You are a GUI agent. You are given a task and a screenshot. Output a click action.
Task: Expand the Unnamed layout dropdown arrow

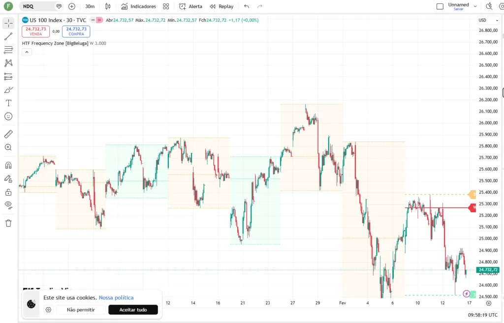[475, 6]
